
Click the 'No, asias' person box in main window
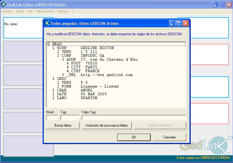(x=24, y=28)
